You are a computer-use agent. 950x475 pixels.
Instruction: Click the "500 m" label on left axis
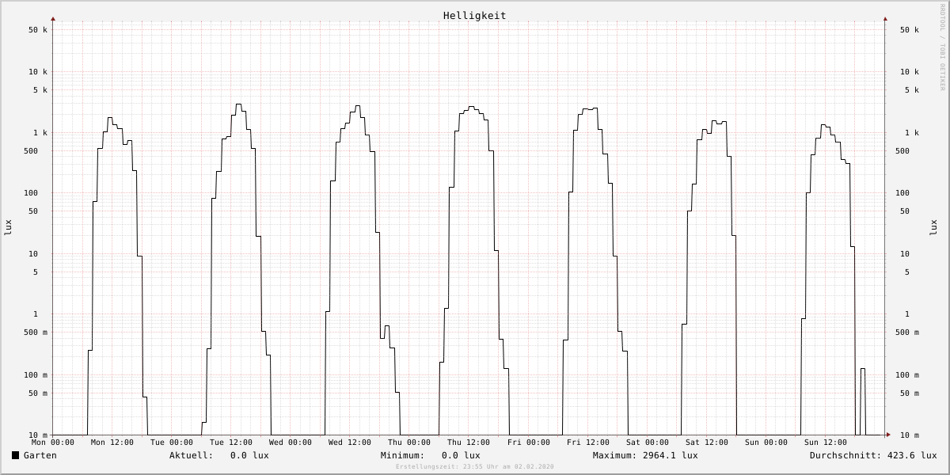(36, 332)
